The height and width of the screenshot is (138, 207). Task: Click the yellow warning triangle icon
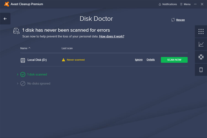[x=63, y=60]
